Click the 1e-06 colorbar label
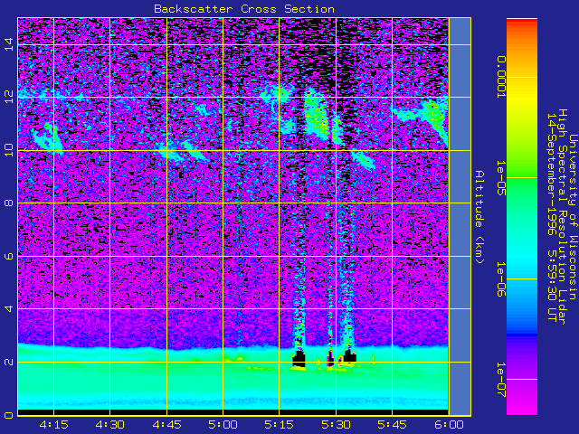This screenshot has height=434, width=579. click(500, 279)
